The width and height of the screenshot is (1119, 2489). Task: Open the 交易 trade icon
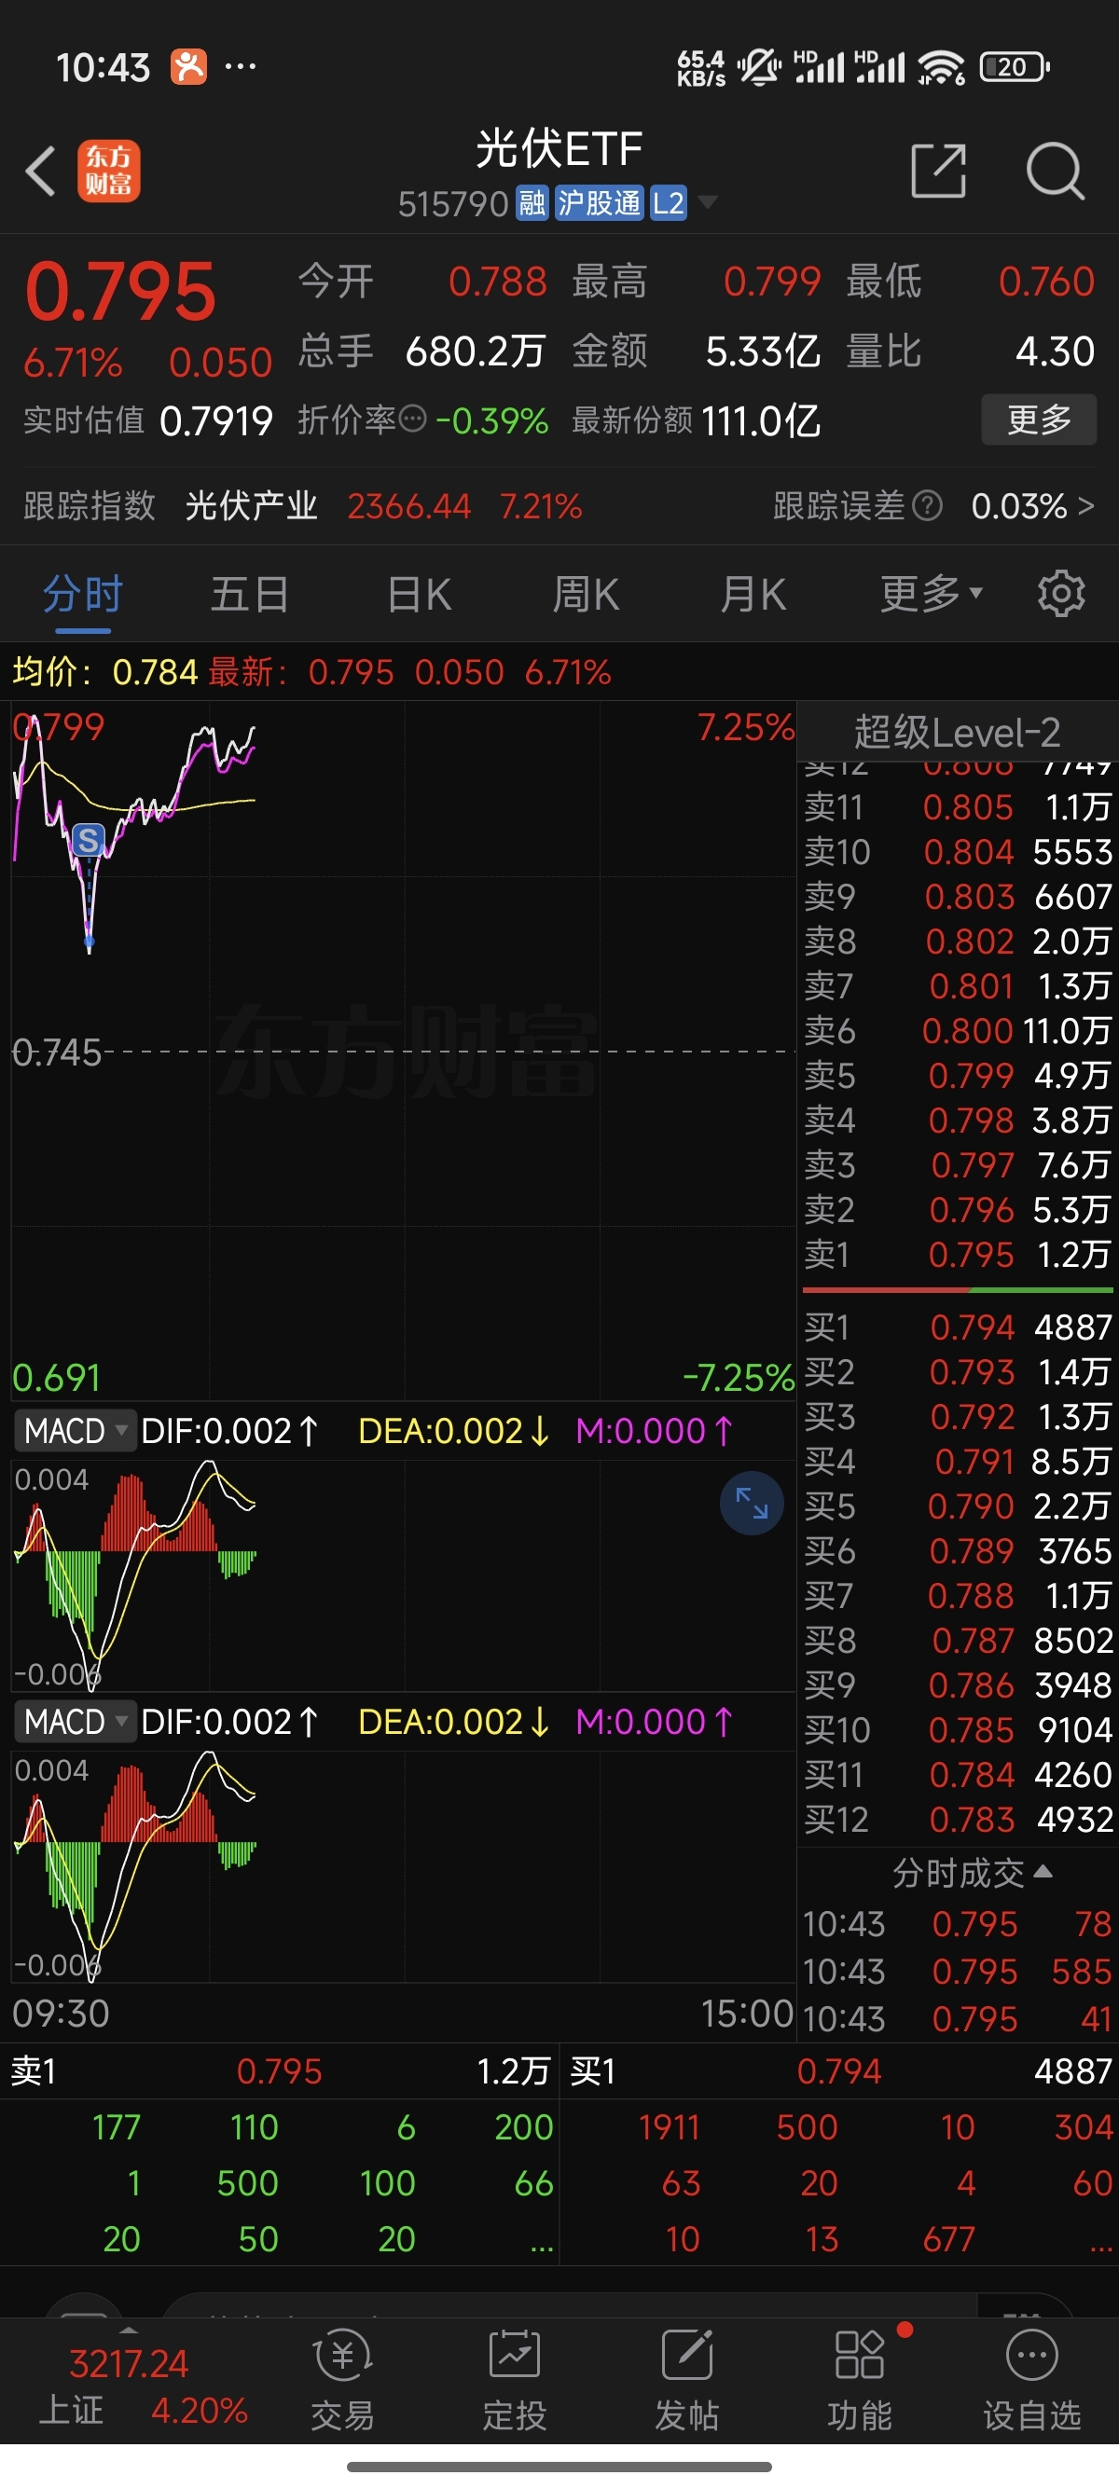pos(342,2379)
